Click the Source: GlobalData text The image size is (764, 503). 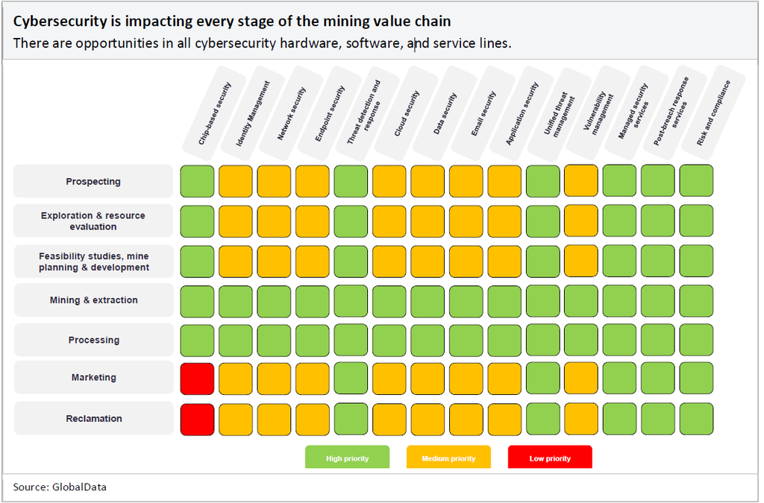(x=60, y=487)
